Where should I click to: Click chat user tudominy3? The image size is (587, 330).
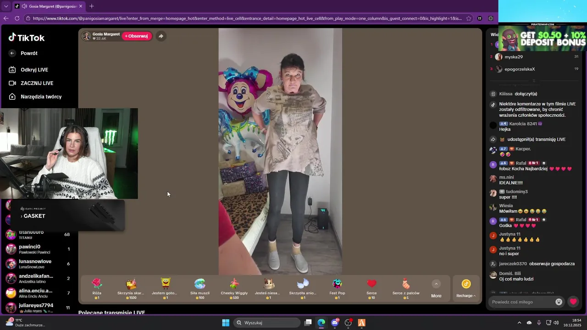click(x=516, y=192)
